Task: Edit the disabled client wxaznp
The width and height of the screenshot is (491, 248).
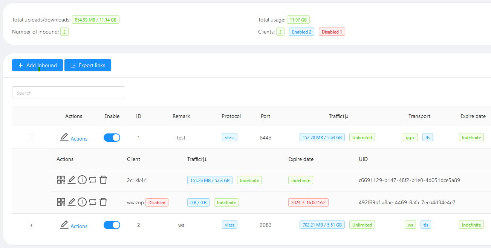Action: point(72,202)
